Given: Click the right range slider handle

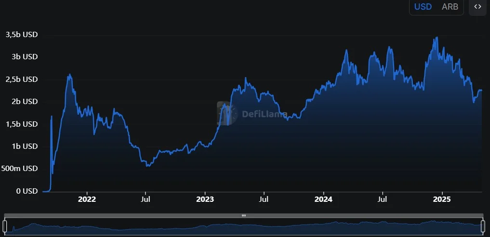Looking at the screenshot, I should coord(483,225).
